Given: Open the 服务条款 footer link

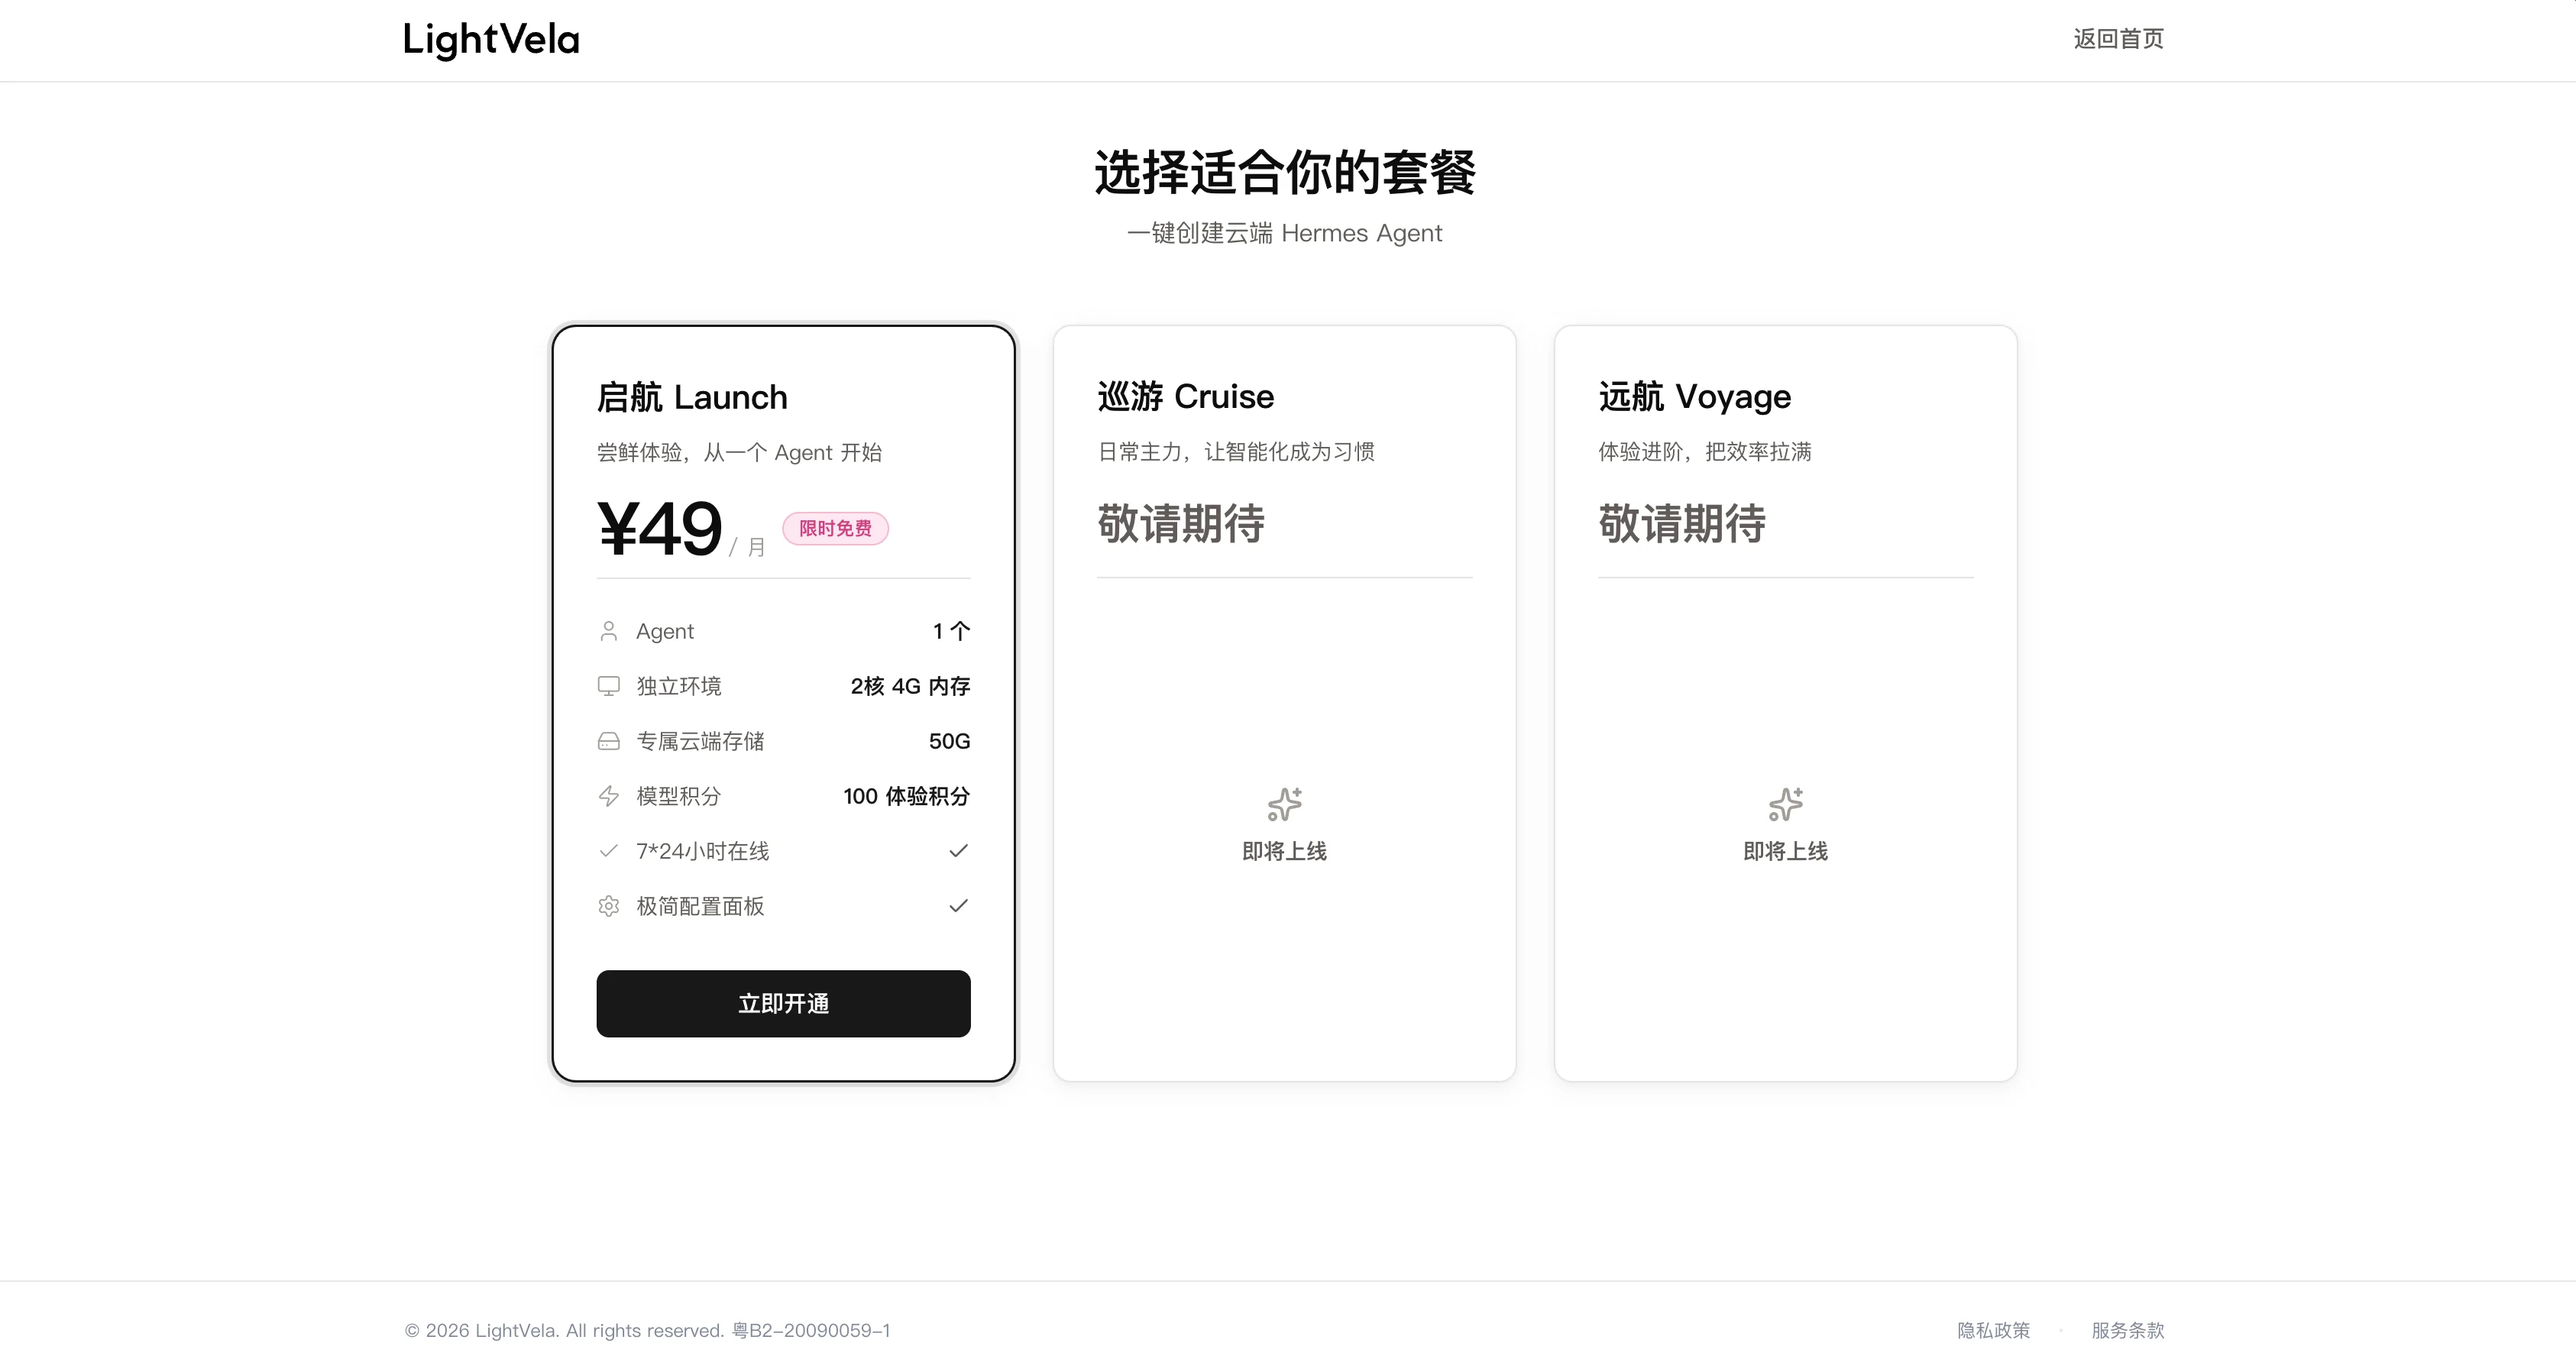Looking at the screenshot, I should (x=2127, y=1330).
